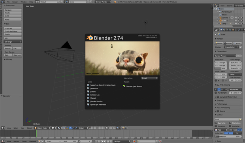
Task: Click the Recover Last Session icon
Action: coord(124,86)
